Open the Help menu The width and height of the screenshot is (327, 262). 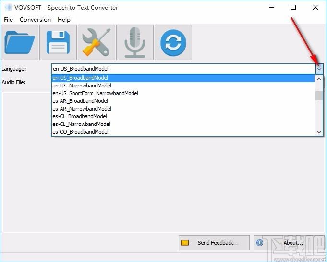click(64, 20)
